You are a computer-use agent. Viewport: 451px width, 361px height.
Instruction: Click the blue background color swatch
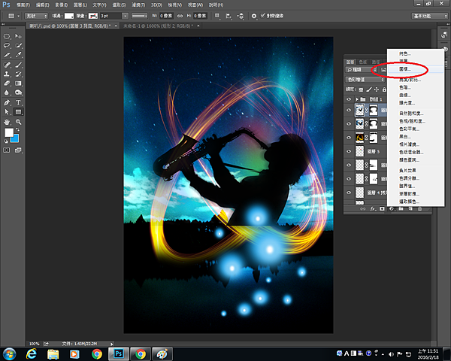click(14, 138)
